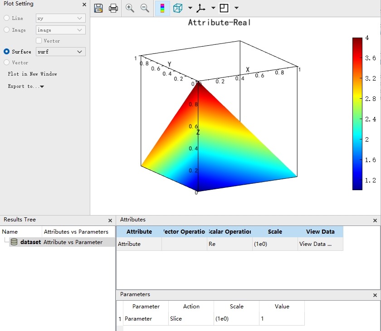Select the Surface radio button
Viewport: 381px width, 331px height.
pyautogui.click(x=6, y=52)
